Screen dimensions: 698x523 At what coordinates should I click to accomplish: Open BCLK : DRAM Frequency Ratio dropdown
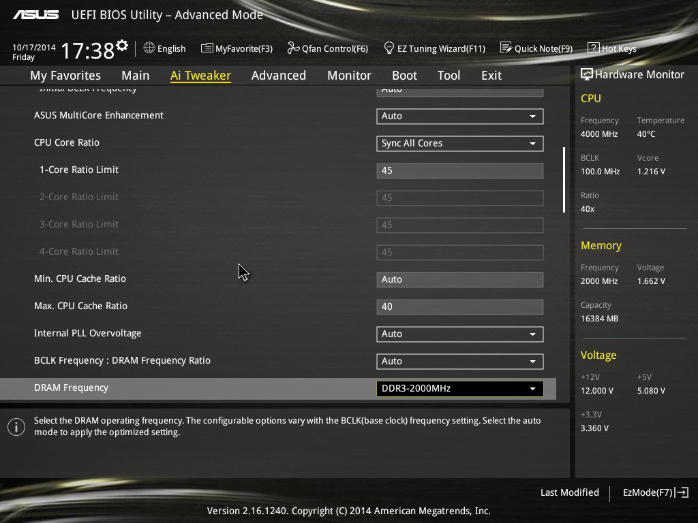[x=460, y=361]
